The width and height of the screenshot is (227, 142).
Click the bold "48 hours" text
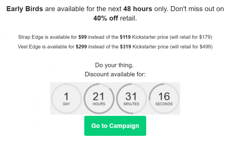click(x=138, y=9)
